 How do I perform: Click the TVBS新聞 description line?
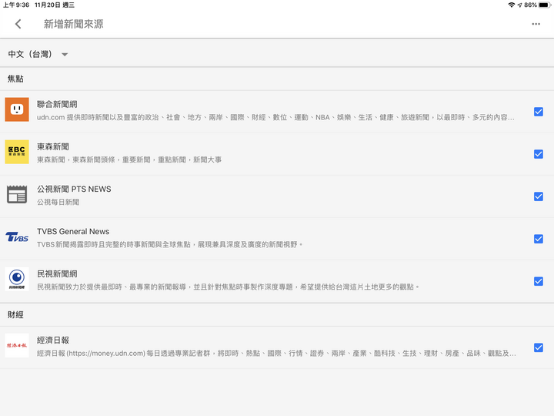tap(169, 244)
